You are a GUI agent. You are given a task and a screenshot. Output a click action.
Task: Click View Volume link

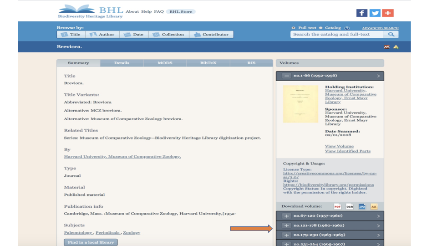click(339, 146)
